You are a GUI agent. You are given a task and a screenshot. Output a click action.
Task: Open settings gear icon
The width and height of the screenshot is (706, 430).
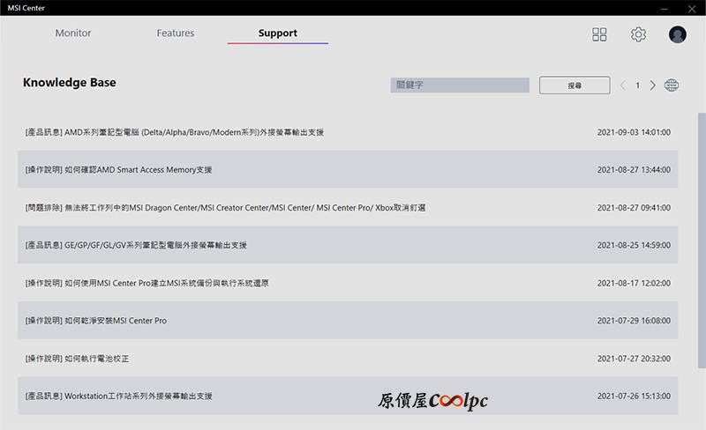tap(638, 34)
